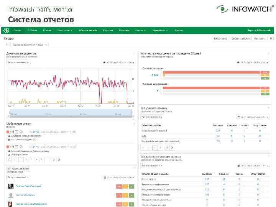The height and width of the screenshot is (207, 276).
Task: Click red badge '172' of second violator
Action: coord(119,195)
